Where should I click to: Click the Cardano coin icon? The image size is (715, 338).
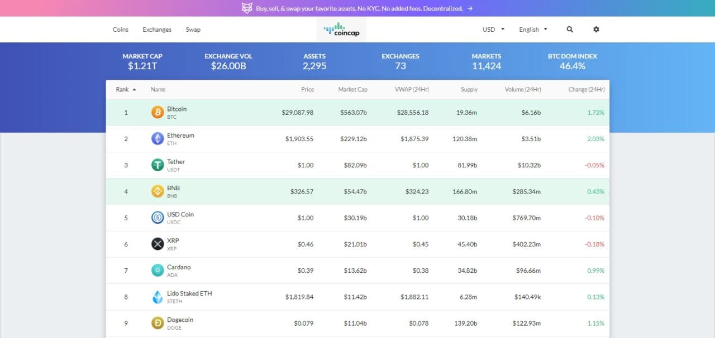pos(158,271)
